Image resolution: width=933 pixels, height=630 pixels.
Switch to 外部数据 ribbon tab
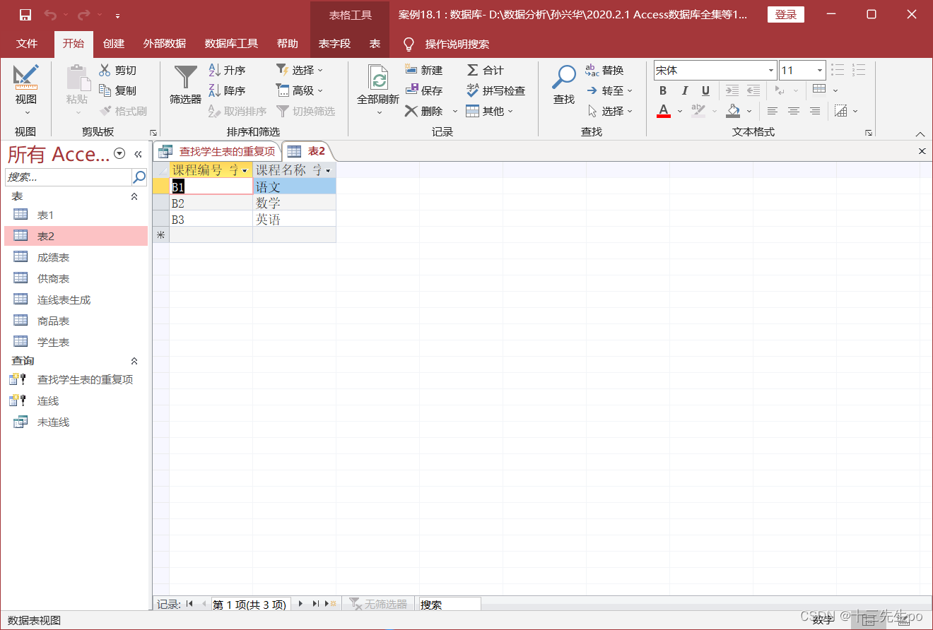point(165,44)
